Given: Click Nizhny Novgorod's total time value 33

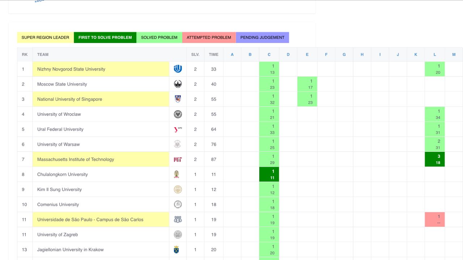Looking at the screenshot, I should [x=214, y=69].
